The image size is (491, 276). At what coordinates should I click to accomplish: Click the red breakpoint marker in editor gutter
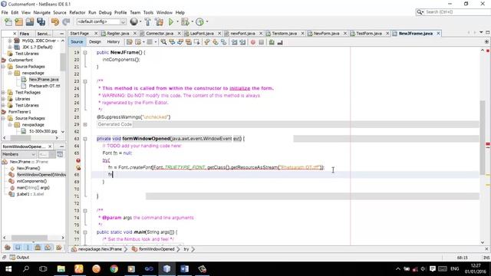tap(78, 160)
